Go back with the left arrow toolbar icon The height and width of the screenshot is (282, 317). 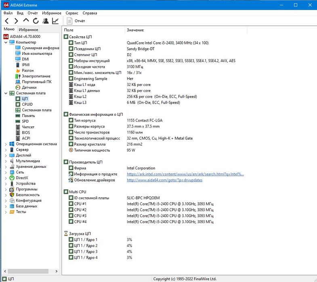[7, 21]
